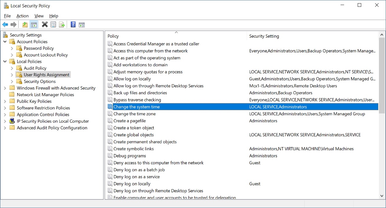Click icon beside Create a token object
386x208 pixels.
(x=110, y=128)
